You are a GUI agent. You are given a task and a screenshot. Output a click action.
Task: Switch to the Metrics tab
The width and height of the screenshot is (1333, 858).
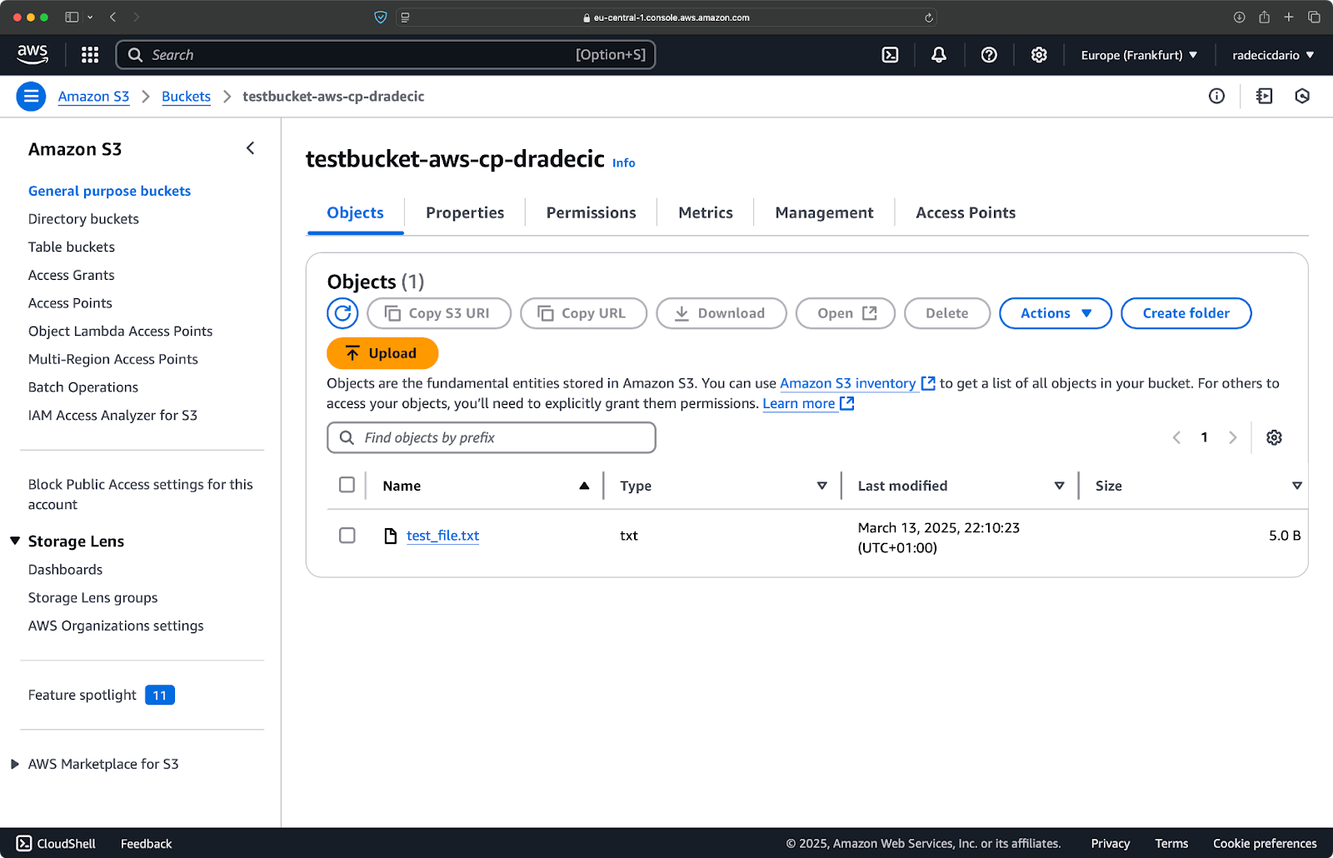tap(706, 213)
